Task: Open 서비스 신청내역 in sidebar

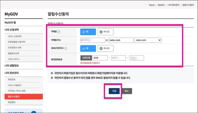Action: point(15,37)
